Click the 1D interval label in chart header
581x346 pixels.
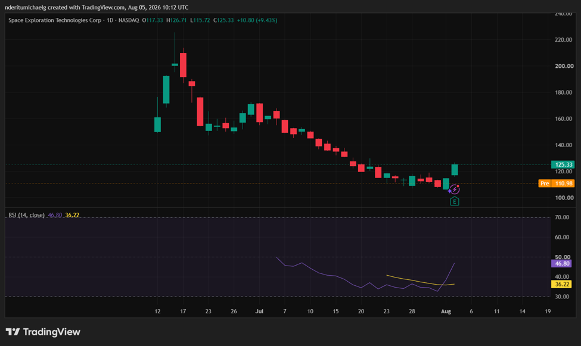tap(110, 20)
